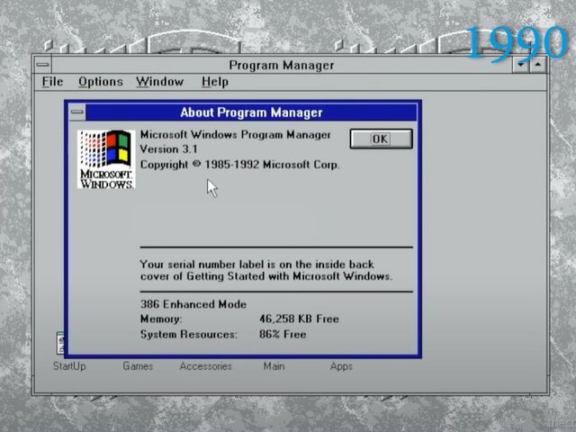Select the Apps program group label
This screenshot has width=576, height=432.
point(341,366)
